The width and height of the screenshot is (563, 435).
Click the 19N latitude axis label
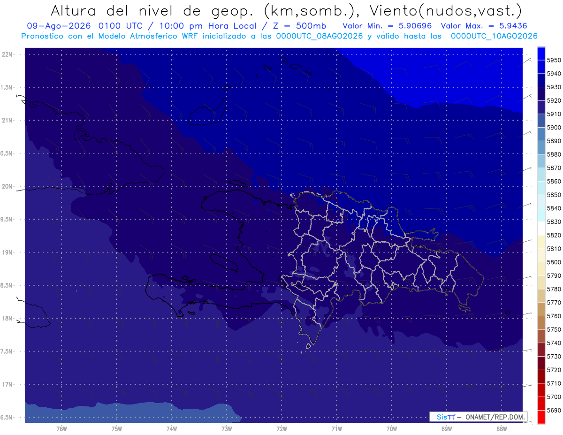point(8,252)
